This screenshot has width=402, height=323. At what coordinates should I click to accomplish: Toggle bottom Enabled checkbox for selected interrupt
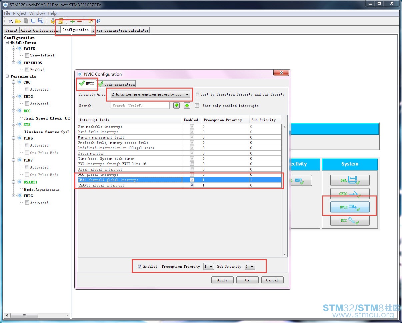[140, 266]
